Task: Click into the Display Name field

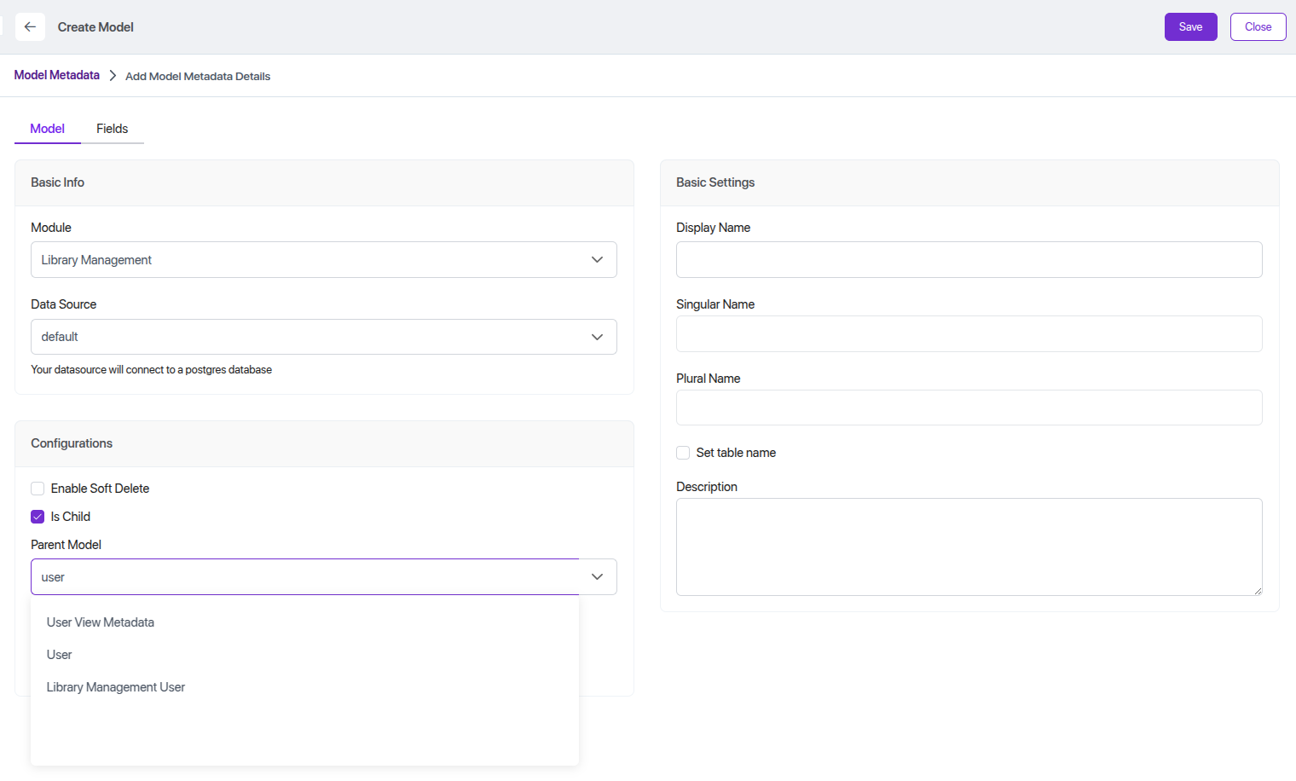Action: coord(969,260)
